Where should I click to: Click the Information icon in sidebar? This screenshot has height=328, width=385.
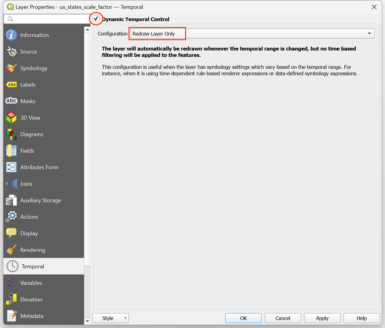(11, 35)
